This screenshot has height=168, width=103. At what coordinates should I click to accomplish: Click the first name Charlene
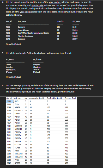coord(37,67)
